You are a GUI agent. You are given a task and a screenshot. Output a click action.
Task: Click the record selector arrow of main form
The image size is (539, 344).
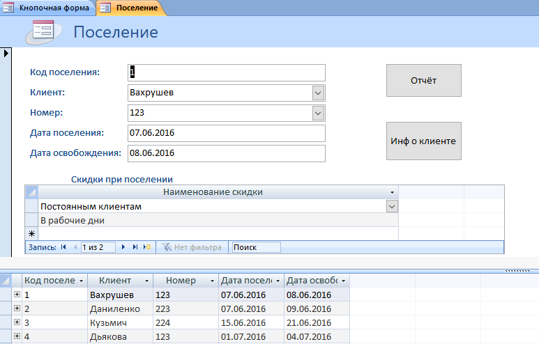pyautogui.click(x=6, y=53)
